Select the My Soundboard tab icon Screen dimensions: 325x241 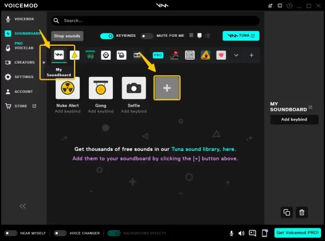point(59,55)
